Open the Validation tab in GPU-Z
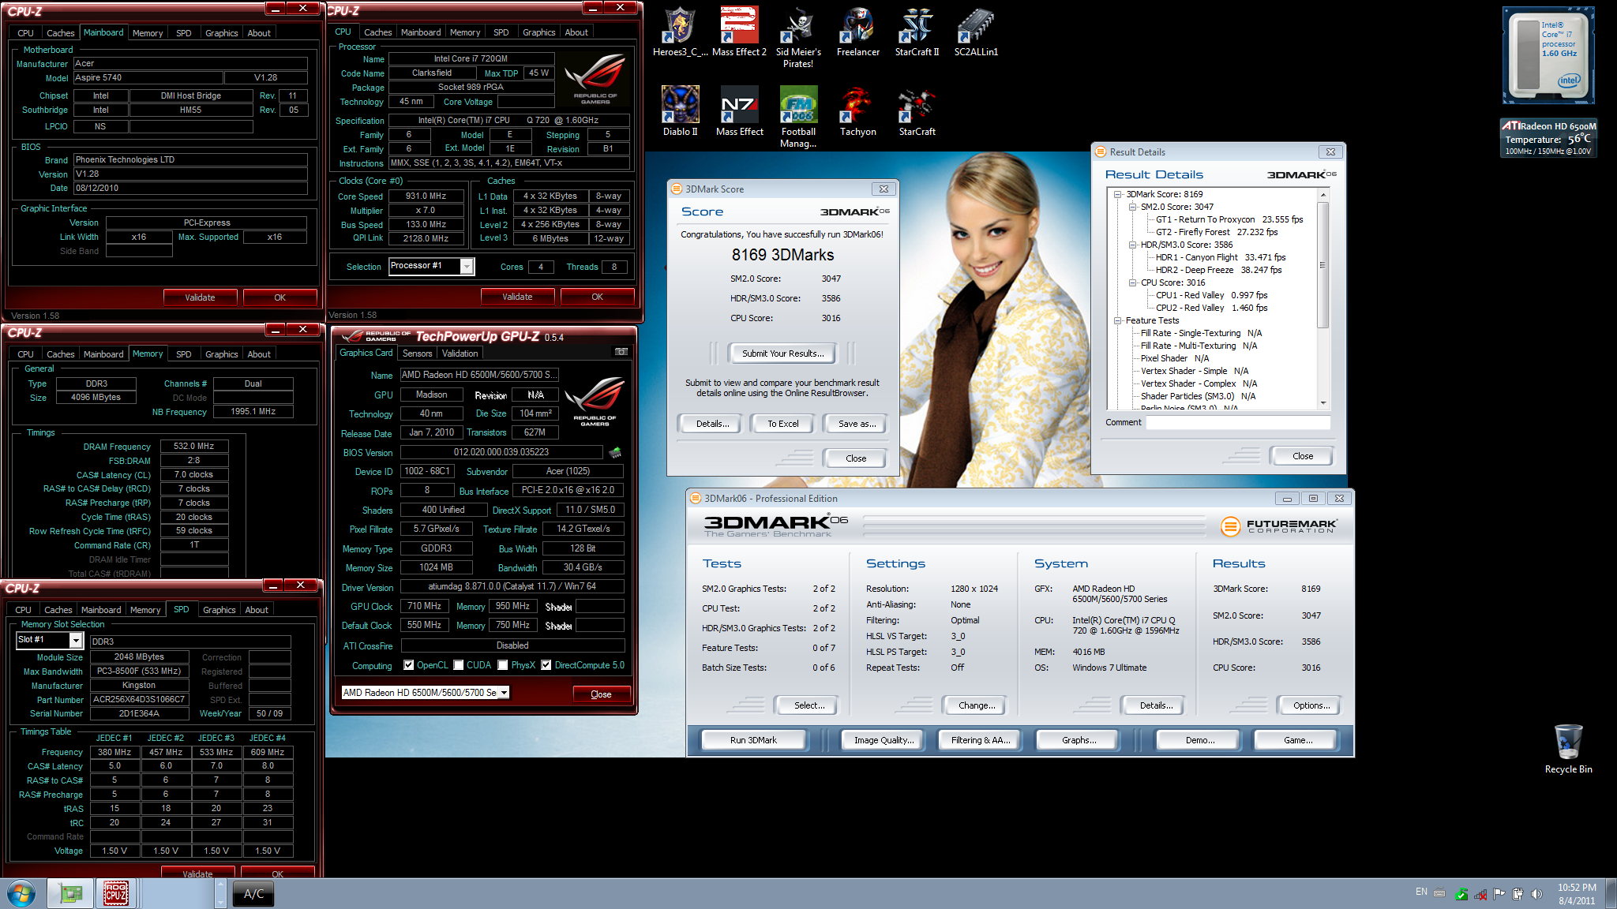 [460, 353]
